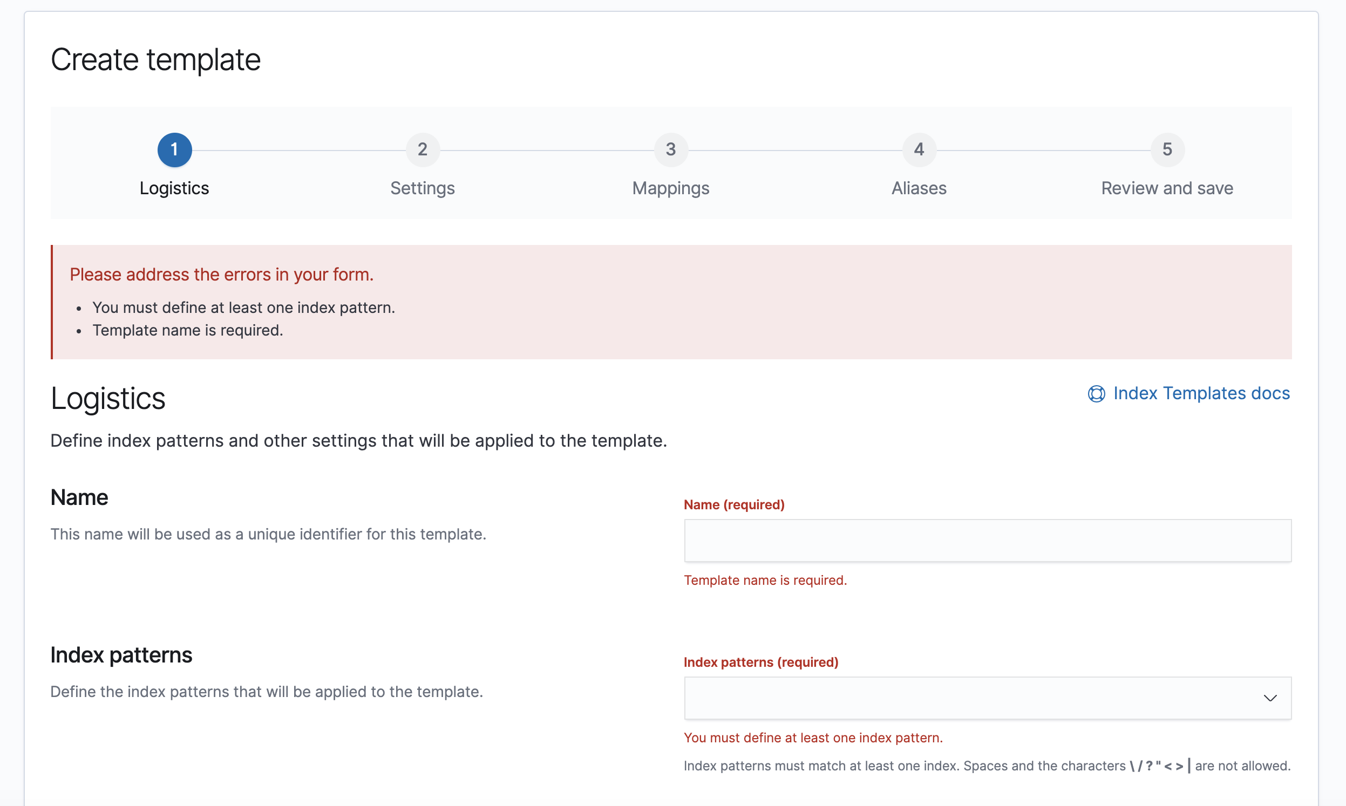Click the Index patterns (required) label
1346x806 pixels.
pos(761,662)
